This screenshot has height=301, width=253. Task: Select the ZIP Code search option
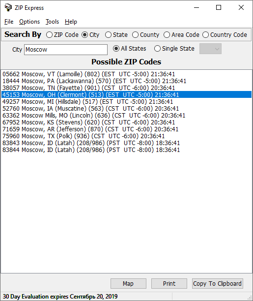point(62,35)
